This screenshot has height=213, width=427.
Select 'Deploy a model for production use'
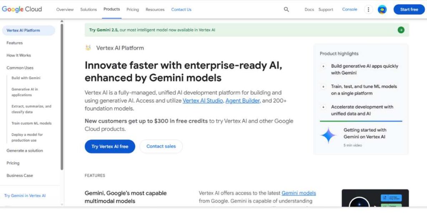point(27,137)
